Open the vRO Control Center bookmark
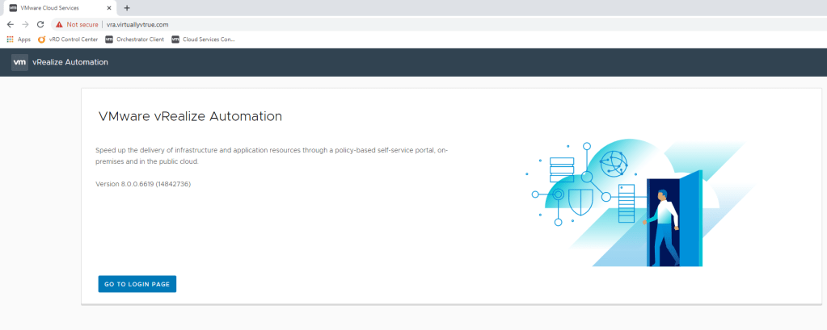Image resolution: width=827 pixels, height=330 pixels. (x=68, y=39)
